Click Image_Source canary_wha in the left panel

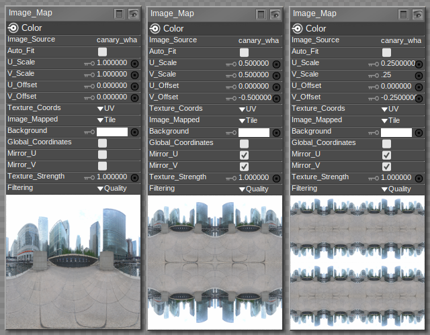(117, 40)
